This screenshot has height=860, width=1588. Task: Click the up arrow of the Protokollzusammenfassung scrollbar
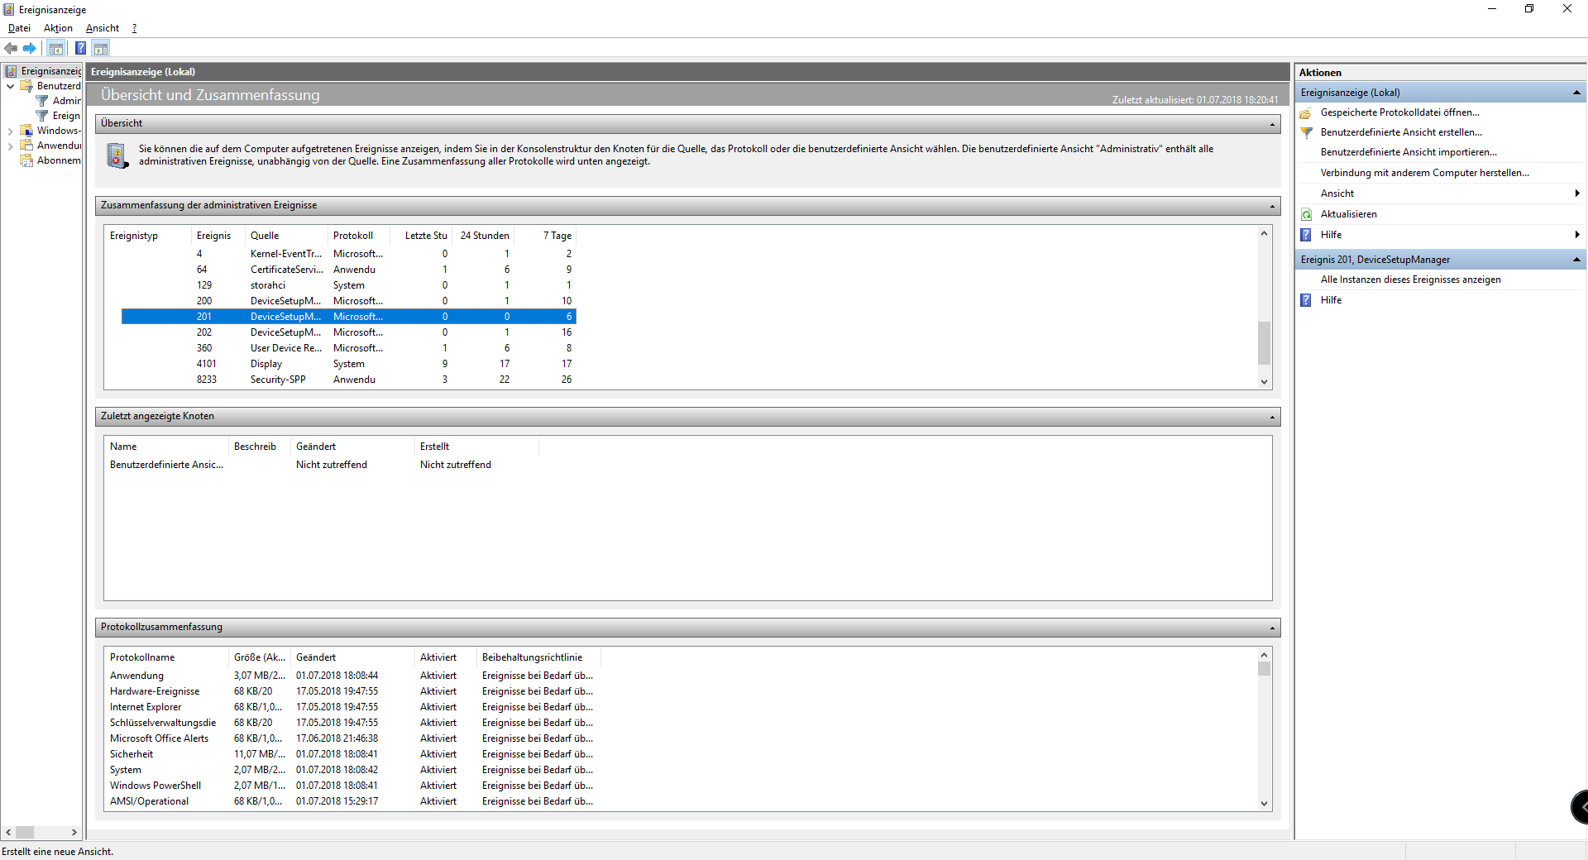[x=1264, y=655]
